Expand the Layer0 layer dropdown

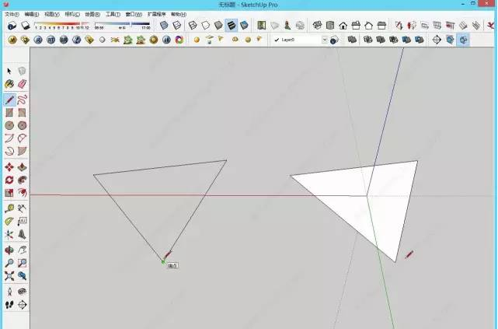(325, 40)
